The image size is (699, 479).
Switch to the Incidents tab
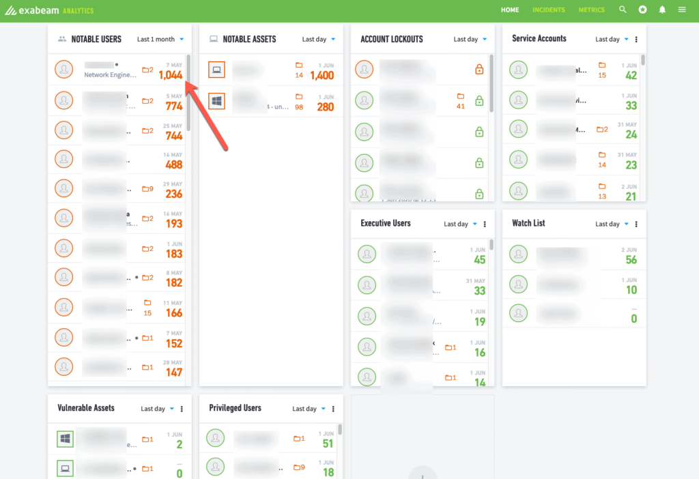click(x=548, y=10)
